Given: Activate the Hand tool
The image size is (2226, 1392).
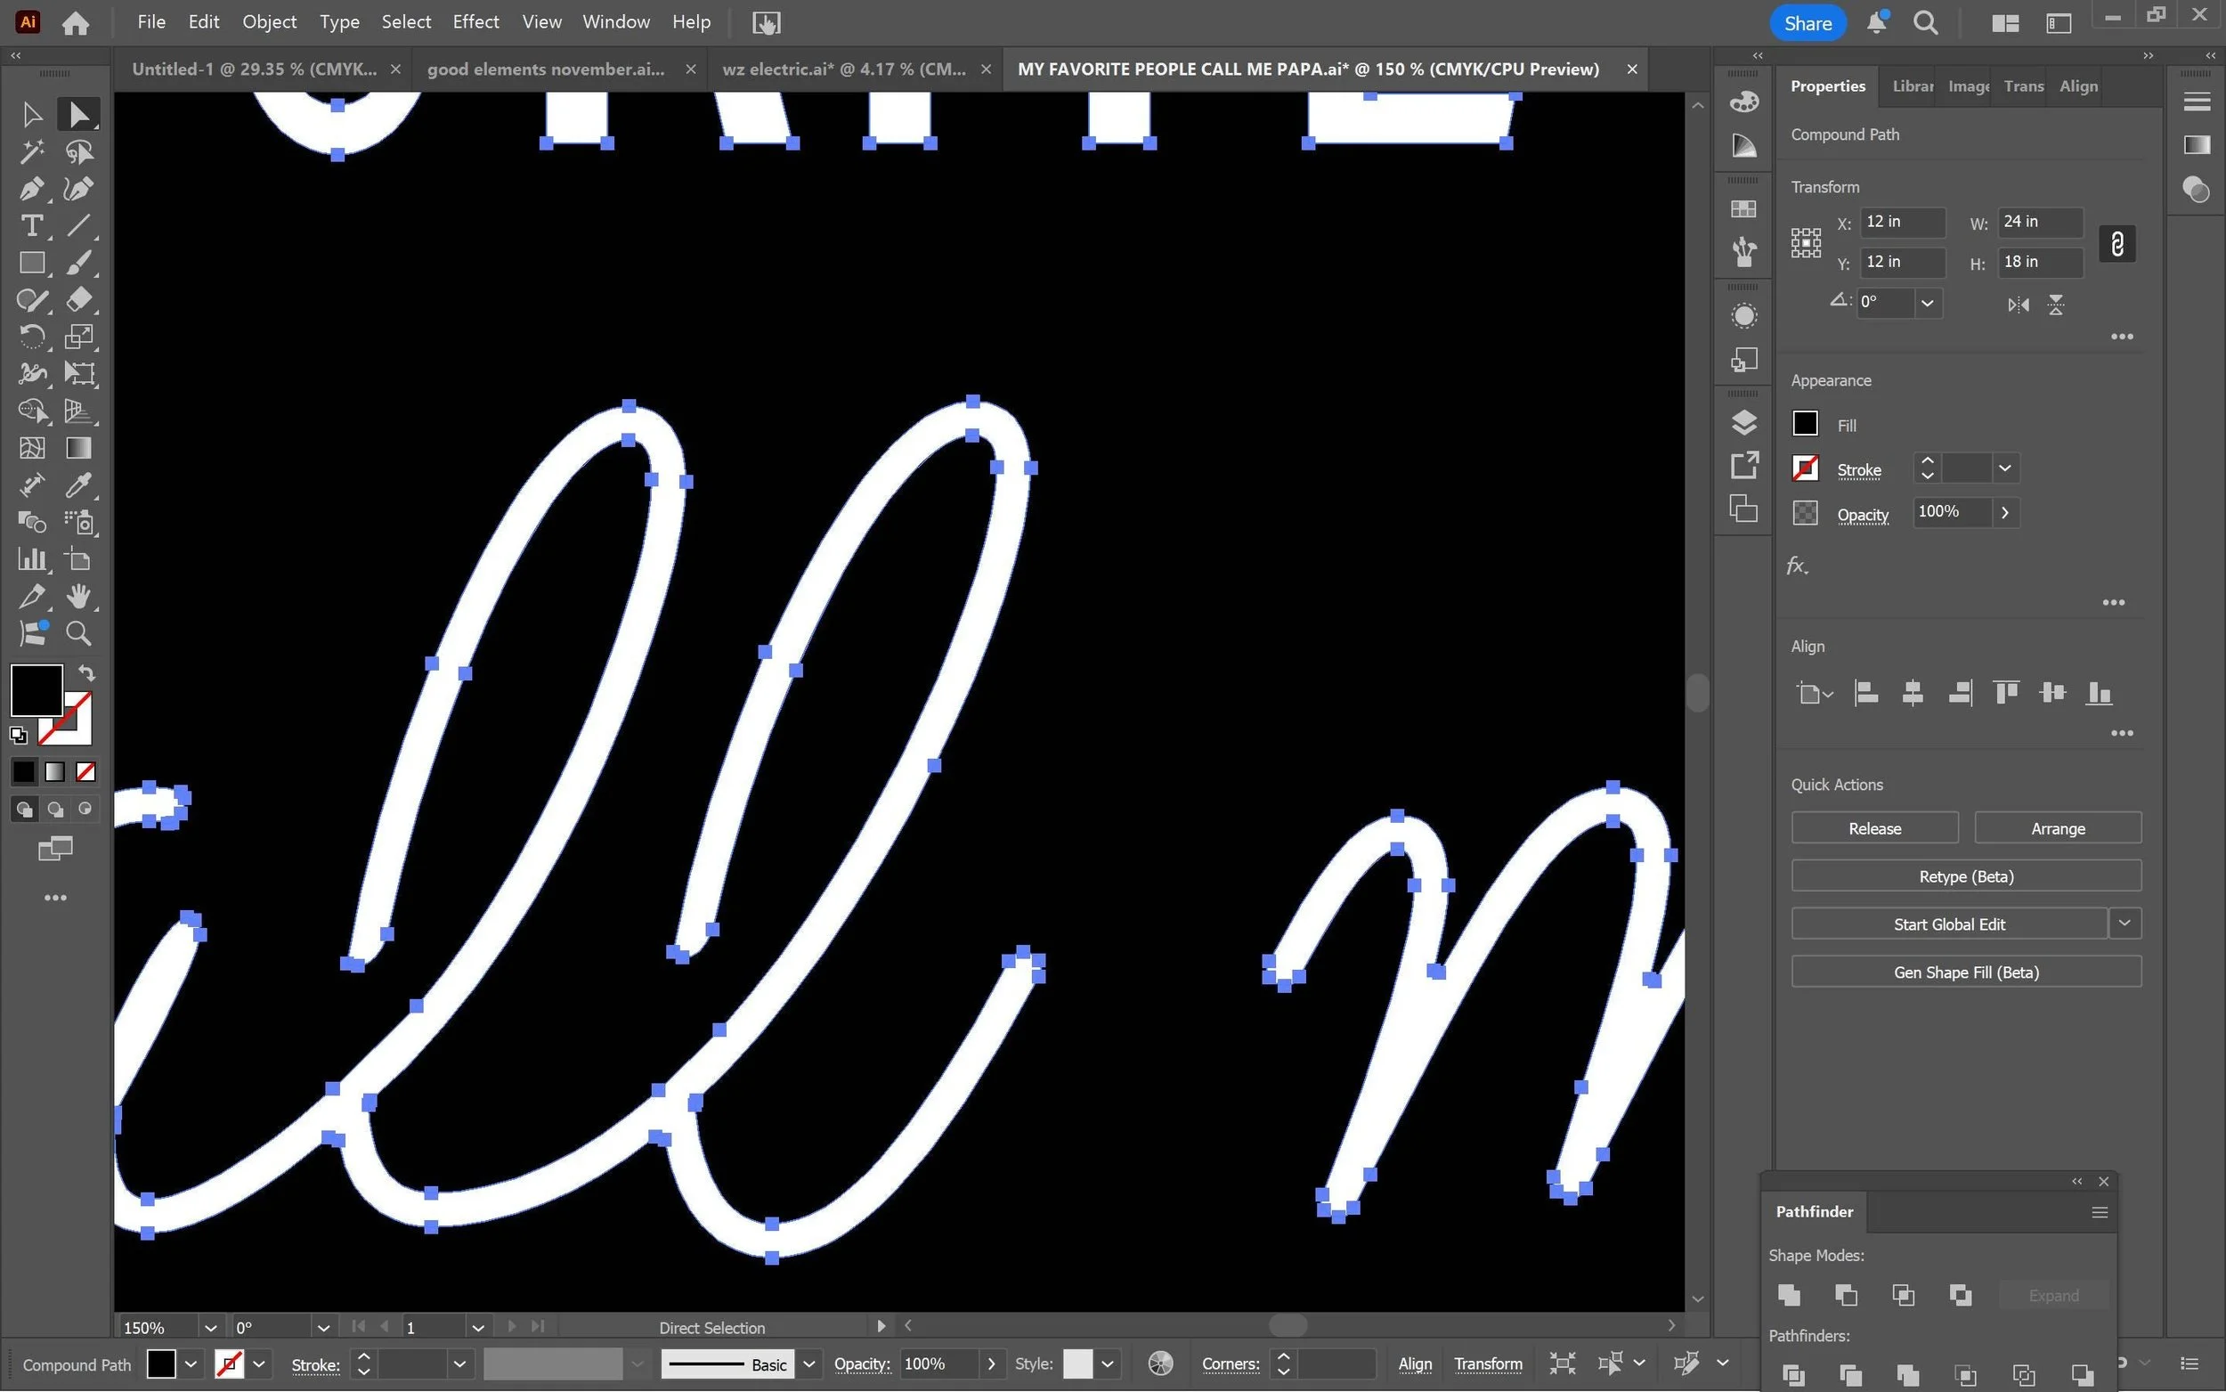Looking at the screenshot, I should (79, 597).
